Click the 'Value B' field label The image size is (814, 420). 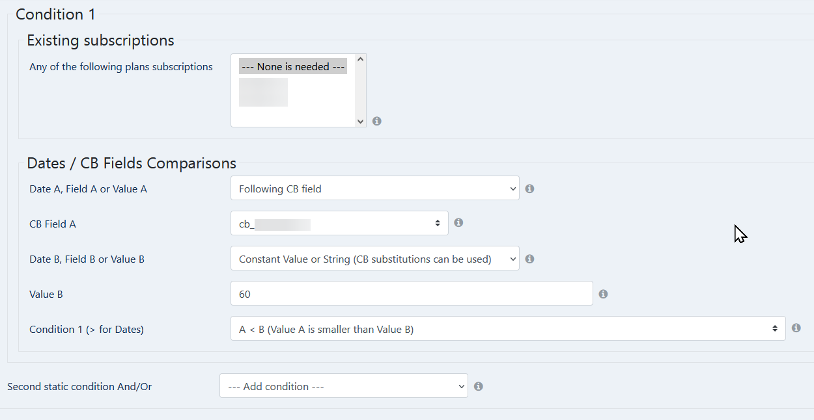pos(46,294)
